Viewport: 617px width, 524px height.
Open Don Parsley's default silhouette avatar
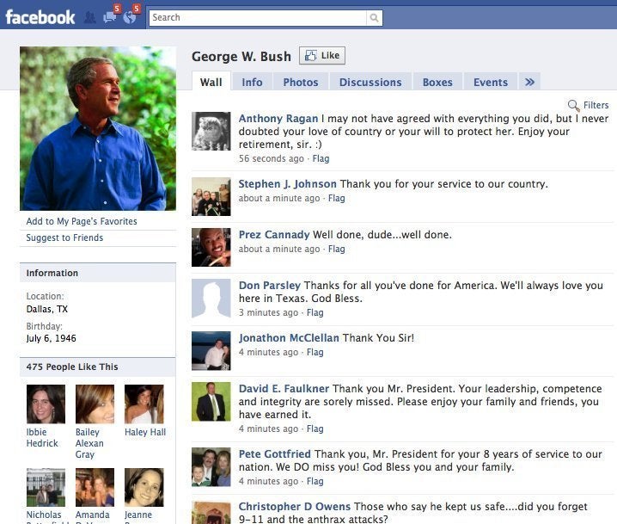(211, 299)
